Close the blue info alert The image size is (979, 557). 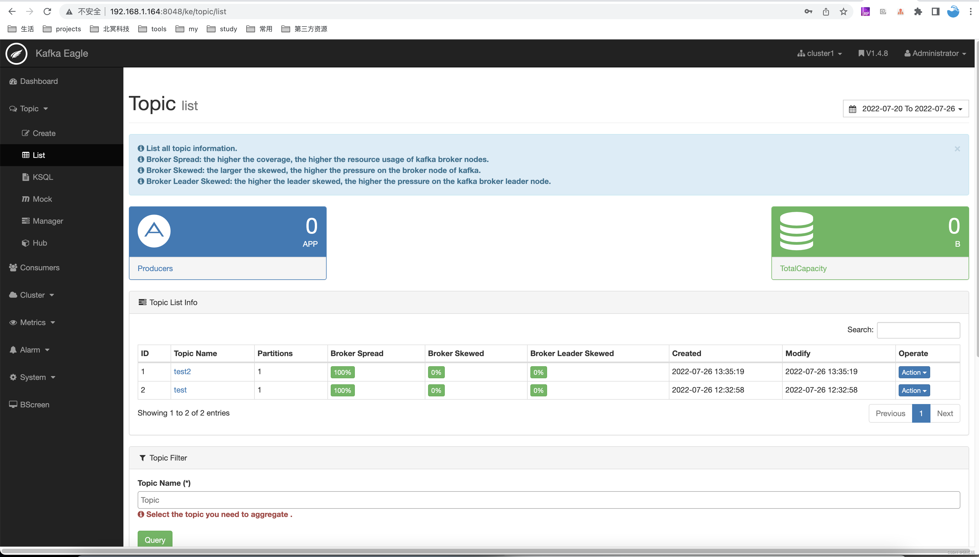coord(957,149)
